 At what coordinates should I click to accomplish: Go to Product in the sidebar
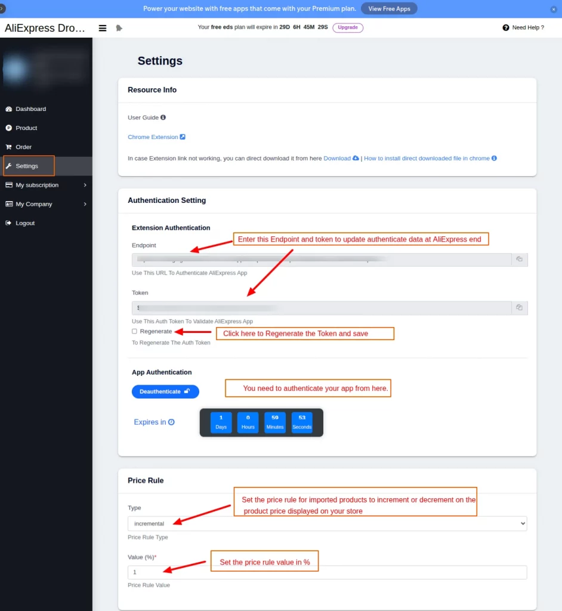point(26,128)
